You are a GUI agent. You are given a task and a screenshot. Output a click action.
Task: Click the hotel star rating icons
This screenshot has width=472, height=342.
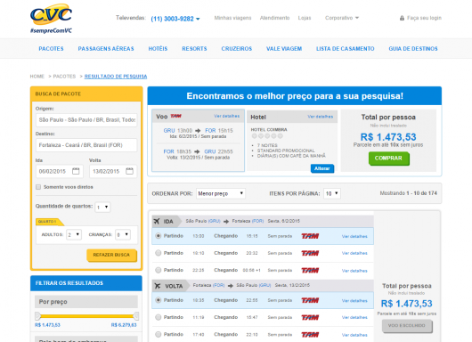point(267,136)
